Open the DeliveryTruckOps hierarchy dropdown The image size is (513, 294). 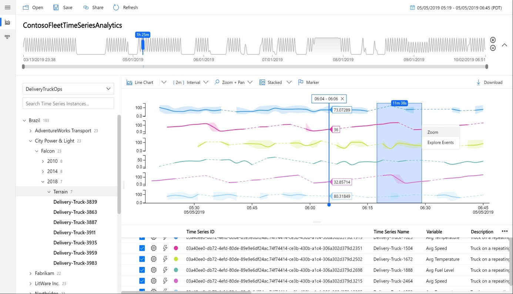[68, 89]
